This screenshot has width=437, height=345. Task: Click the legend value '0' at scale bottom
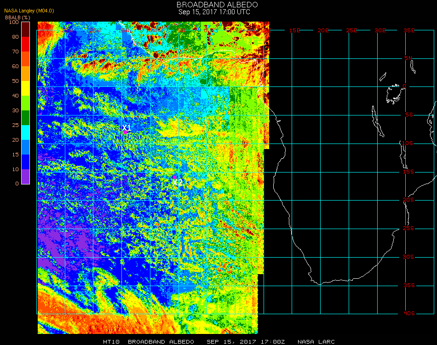coord(17,184)
